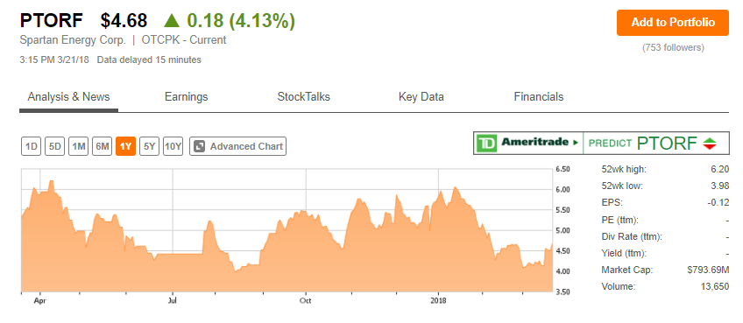Viewport: 743px width, 323px height.
Task: Switch chart to 1M range
Action: click(78, 146)
